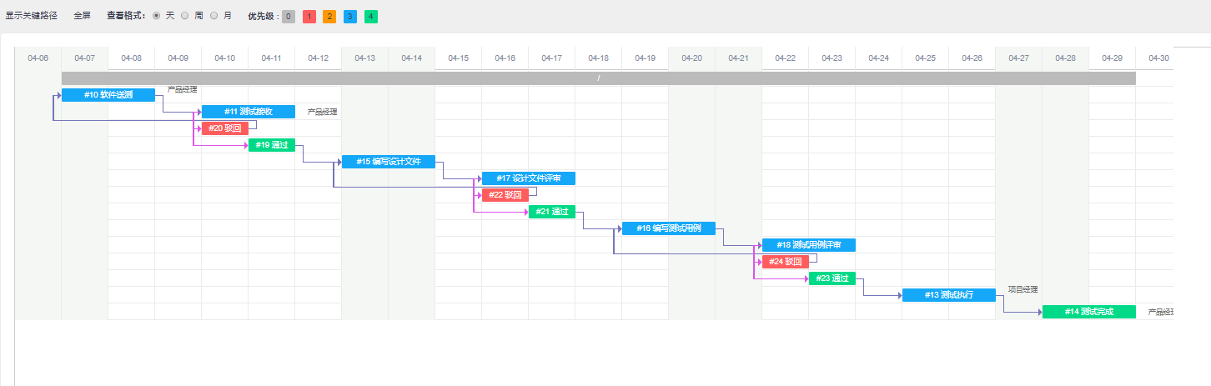The width and height of the screenshot is (1211, 386).
Task: Click the gray priority 0 swatch
Action: click(289, 17)
